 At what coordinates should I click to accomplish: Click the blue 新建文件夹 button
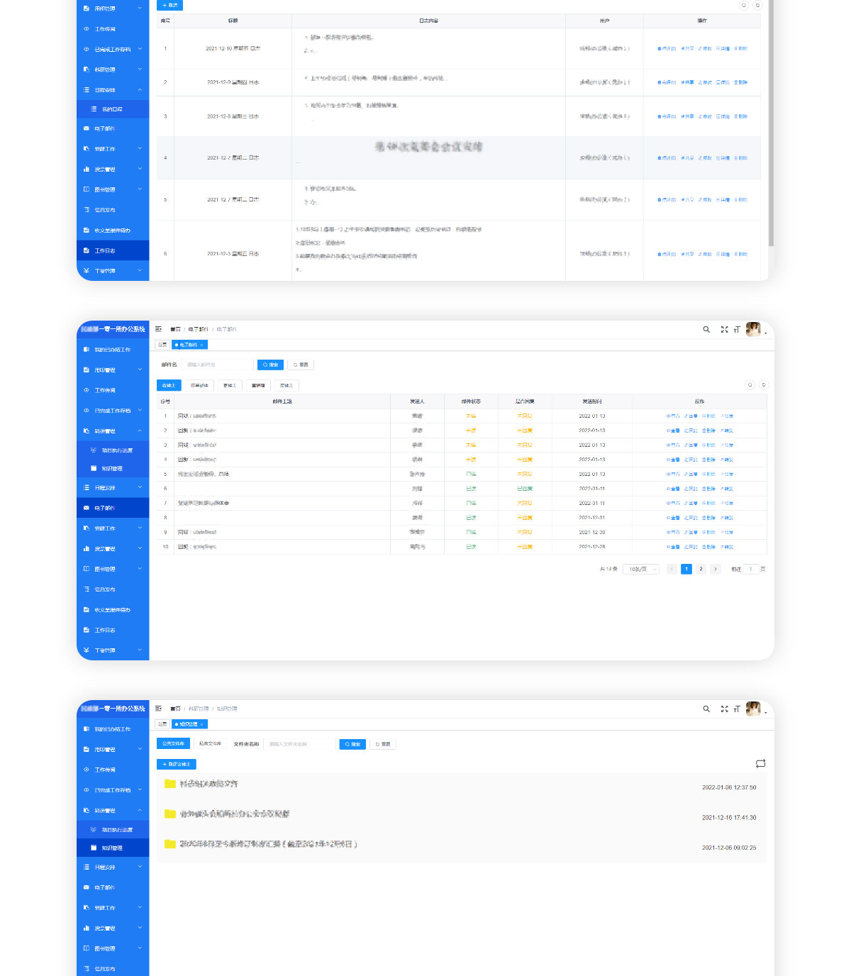(176, 764)
